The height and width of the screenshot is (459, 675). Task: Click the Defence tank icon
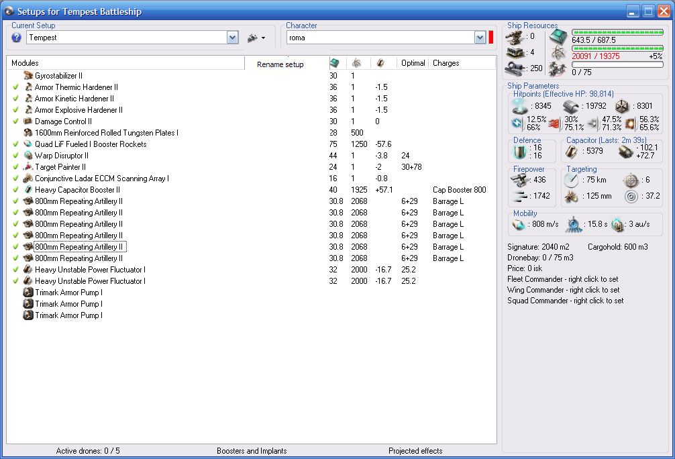pyautogui.click(x=519, y=152)
